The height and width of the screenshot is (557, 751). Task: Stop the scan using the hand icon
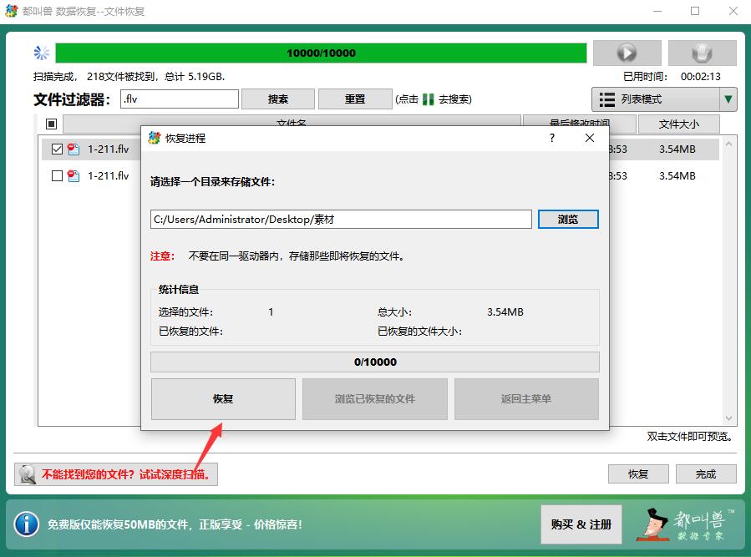pyautogui.click(x=702, y=53)
